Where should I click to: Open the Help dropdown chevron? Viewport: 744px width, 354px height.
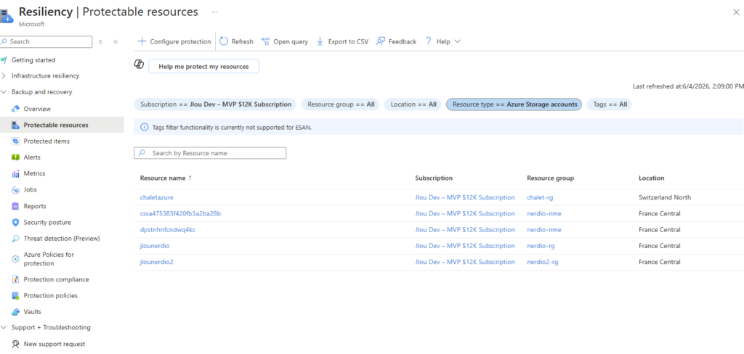[458, 41]
